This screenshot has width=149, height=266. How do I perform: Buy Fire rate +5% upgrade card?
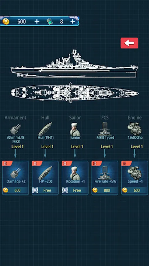pyautogui.click(x=105, y=178)
